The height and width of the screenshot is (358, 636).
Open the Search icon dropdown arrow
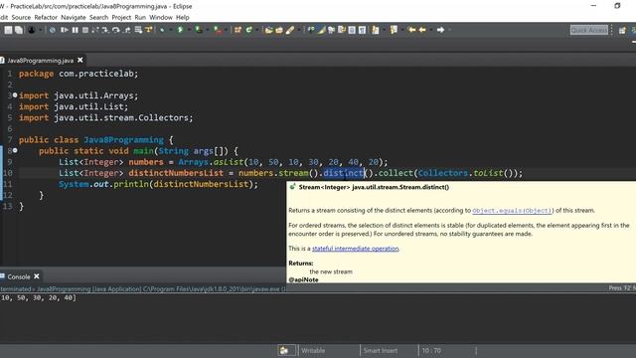click(299, 30)
